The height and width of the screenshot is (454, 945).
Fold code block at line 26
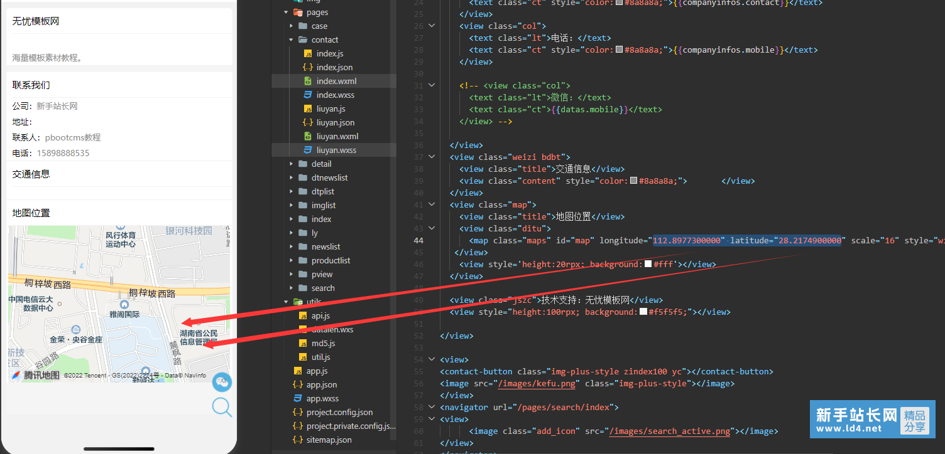click(432, 26)
